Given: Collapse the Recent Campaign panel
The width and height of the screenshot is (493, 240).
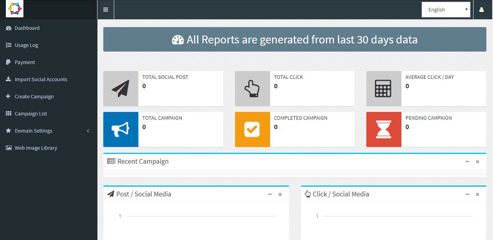Looking at the screenshot, I should point(467,161).
